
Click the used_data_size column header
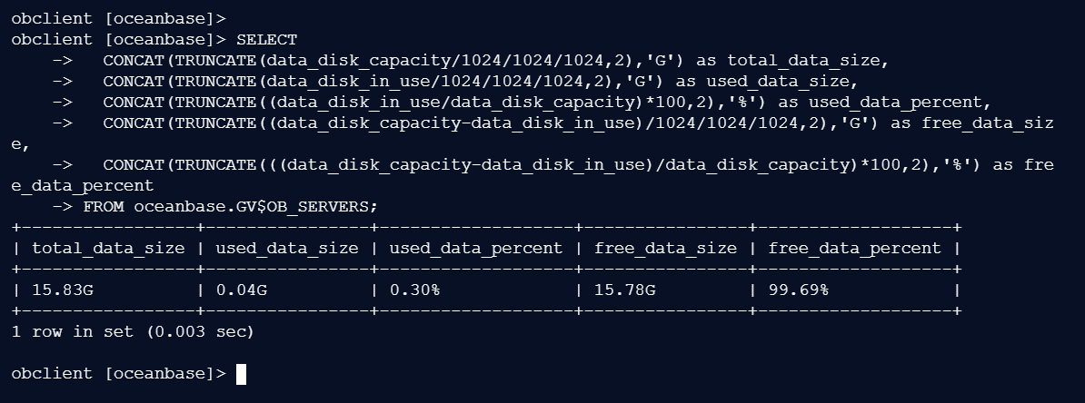click(286, 248)
